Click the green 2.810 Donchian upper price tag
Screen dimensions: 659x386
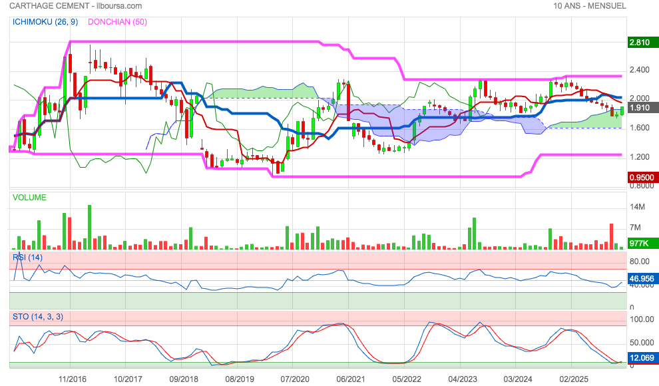(643, 43)
